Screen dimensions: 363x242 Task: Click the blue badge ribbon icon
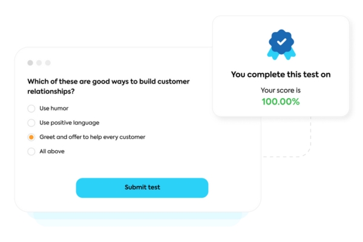pyautogui.click(x=281, y=44)
